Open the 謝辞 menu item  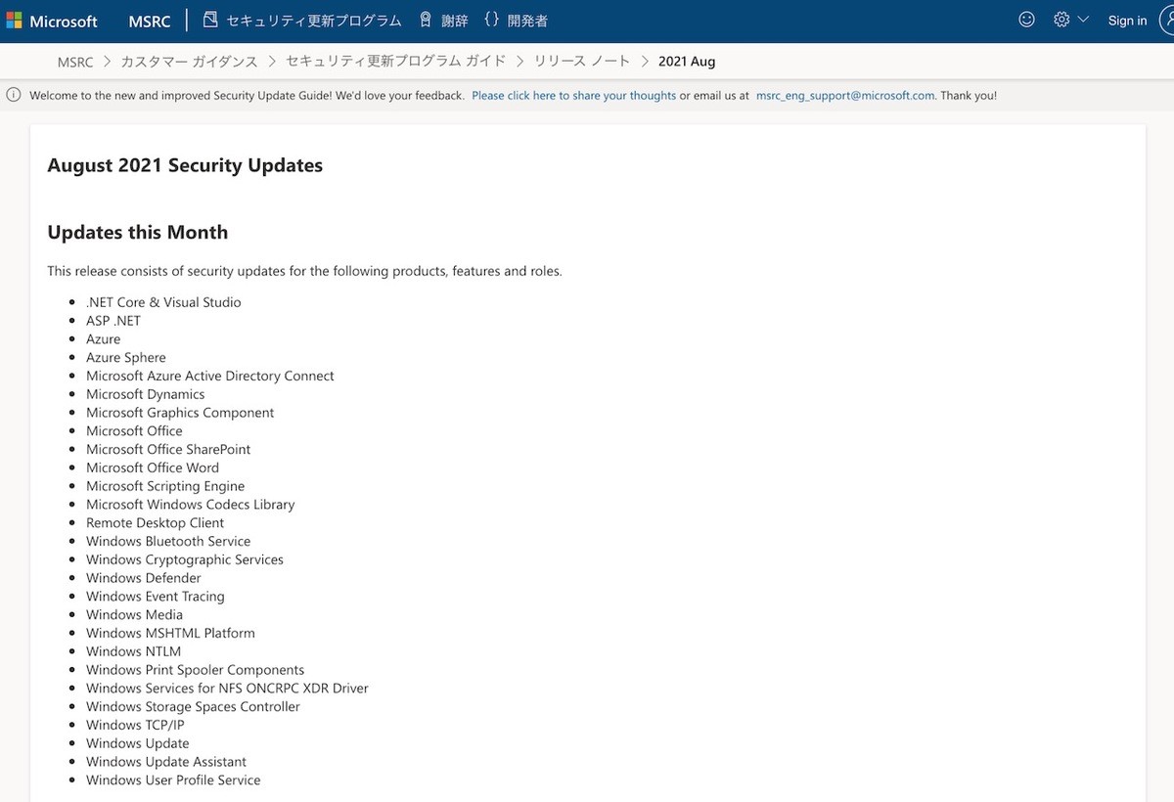point(455,21)
